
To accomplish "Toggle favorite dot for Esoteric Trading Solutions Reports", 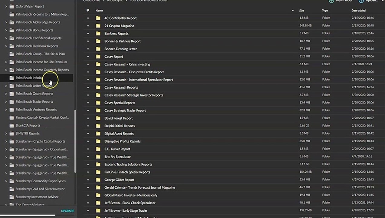I will coord(88,164).
